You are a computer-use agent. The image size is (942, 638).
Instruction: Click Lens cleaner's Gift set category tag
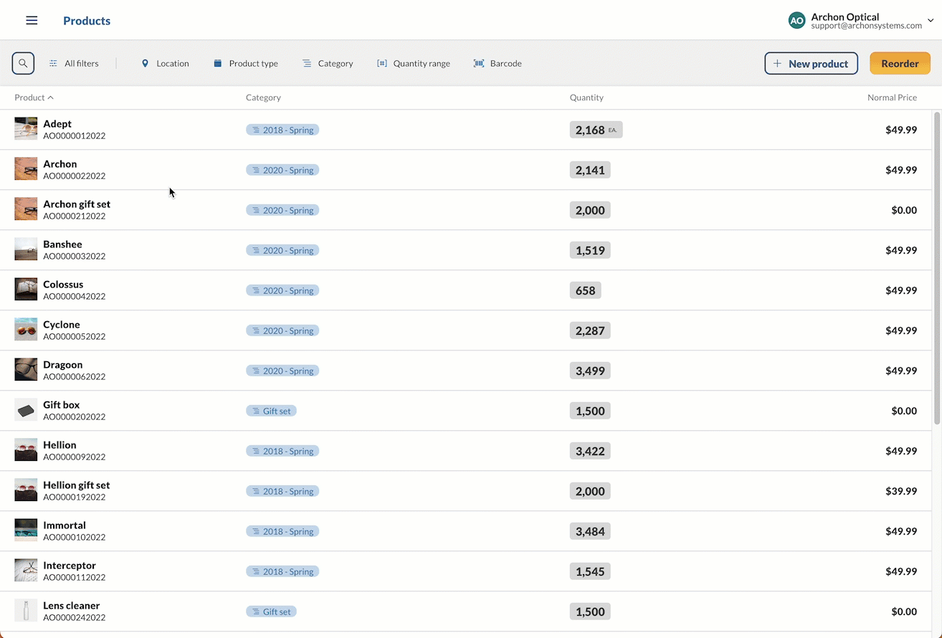point(271,611)
